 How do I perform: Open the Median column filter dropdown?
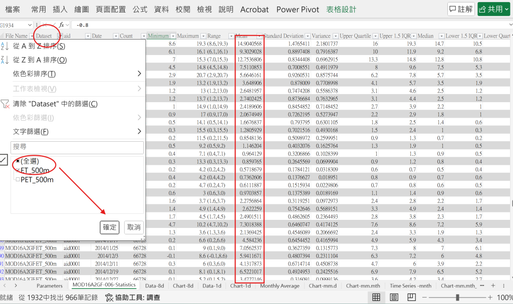pyautogui.click(x=442, y=36)
